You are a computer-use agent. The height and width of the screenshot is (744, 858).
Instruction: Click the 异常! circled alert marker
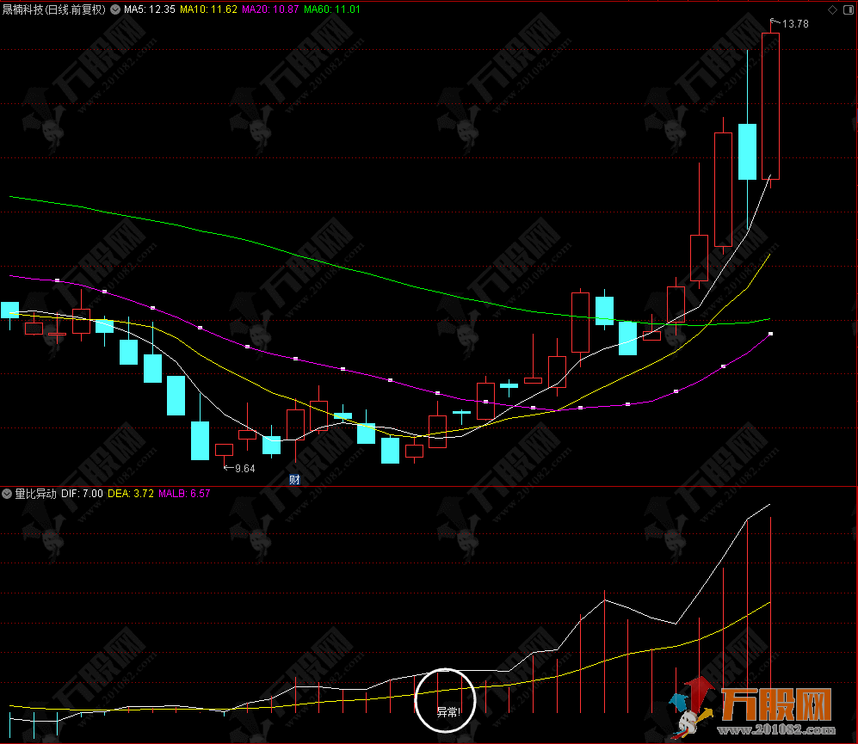pyautogui.click(x=445, y=699)
